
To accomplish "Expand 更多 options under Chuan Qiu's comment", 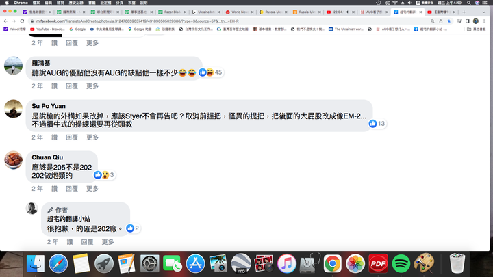I will (92, 189).
